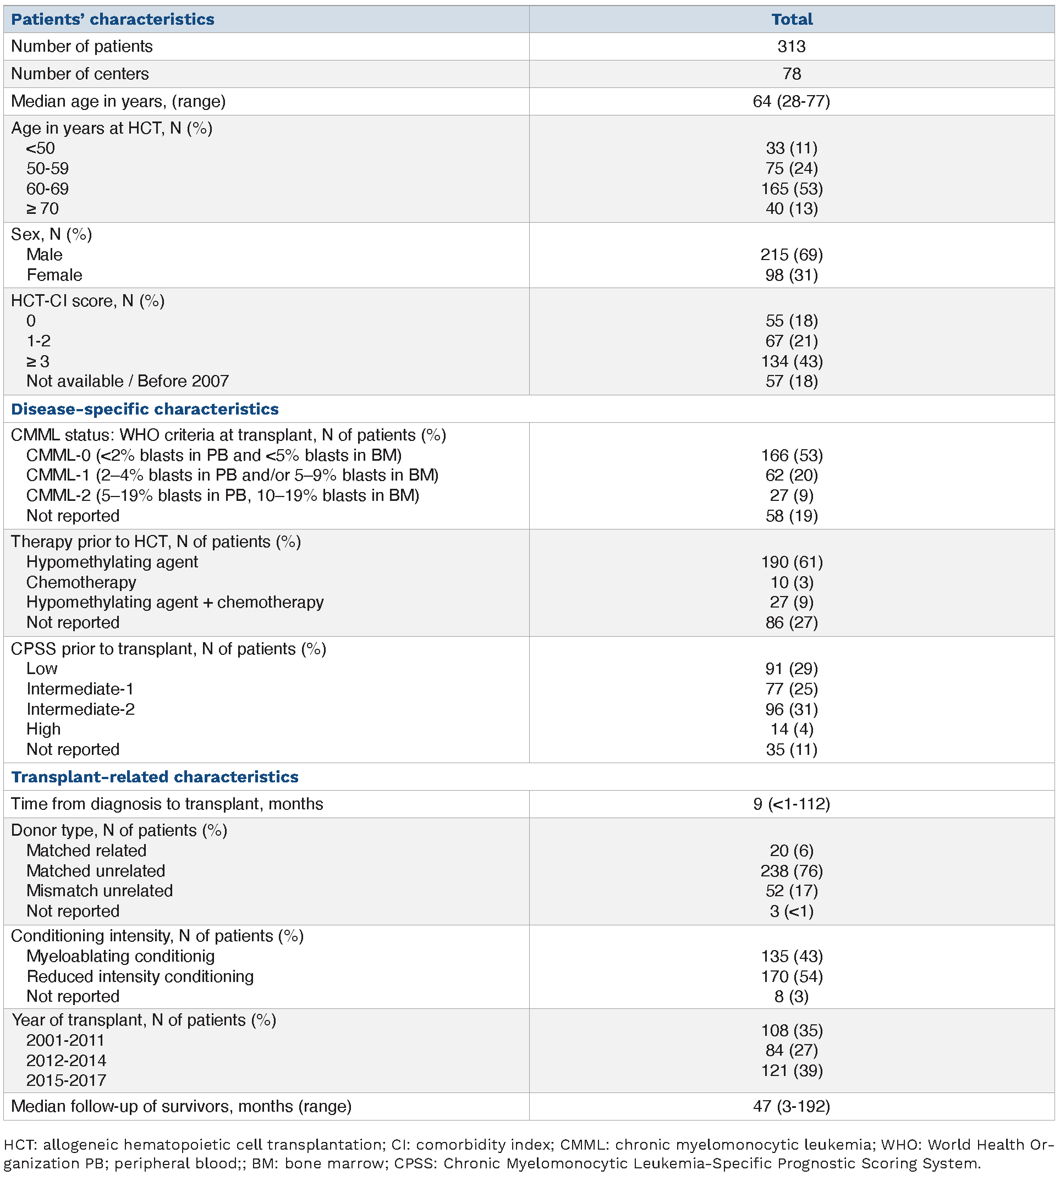Viewport: 1060px width, 1181px height.
Task: Click the "Matched unrelated" donor type label
Action: click(96, 871)
